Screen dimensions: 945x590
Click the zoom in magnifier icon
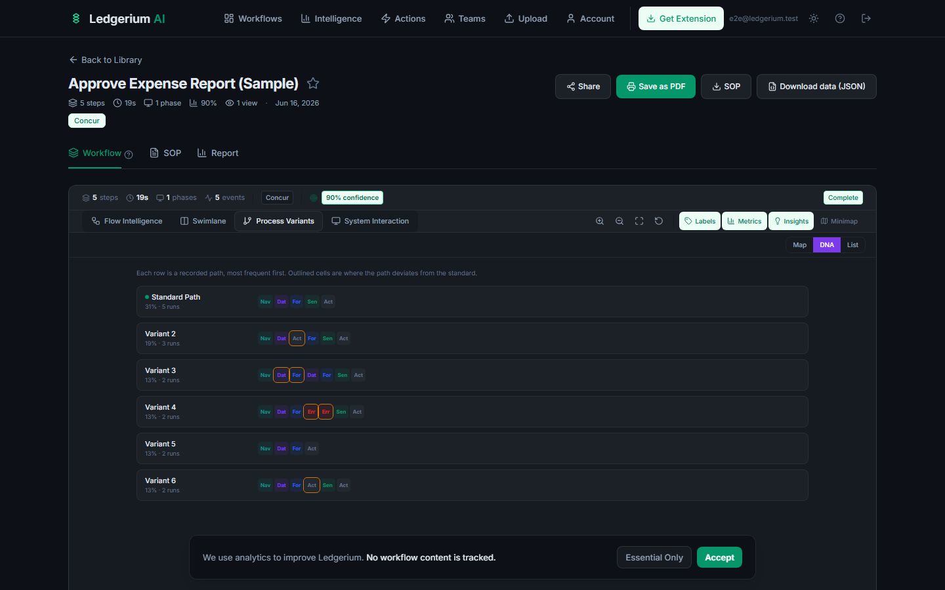pyautogui.click(x=600, y=221)
